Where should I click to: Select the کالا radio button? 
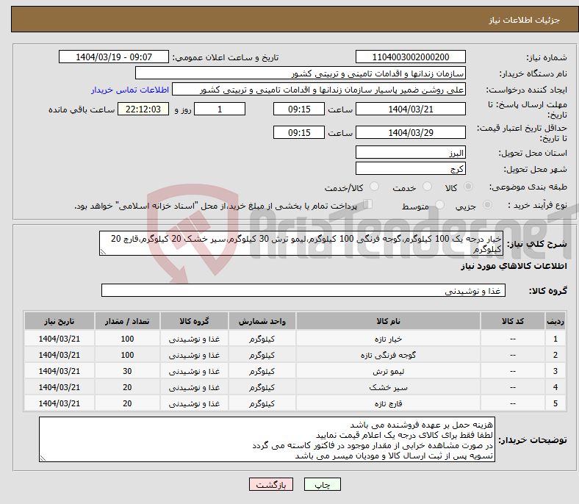click(468, 187)
